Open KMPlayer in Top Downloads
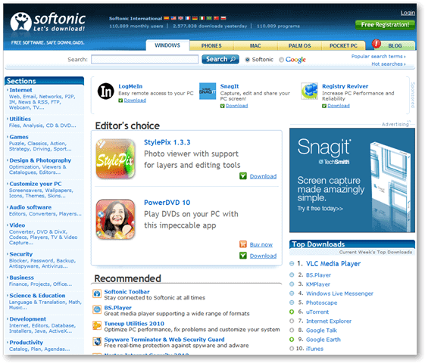 (318, 284)
